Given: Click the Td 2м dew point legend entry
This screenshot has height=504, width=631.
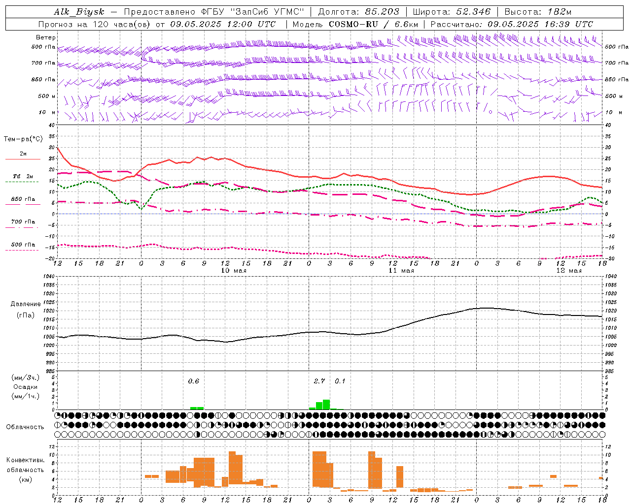Looking at the screenshot, I should pos(23,176).
